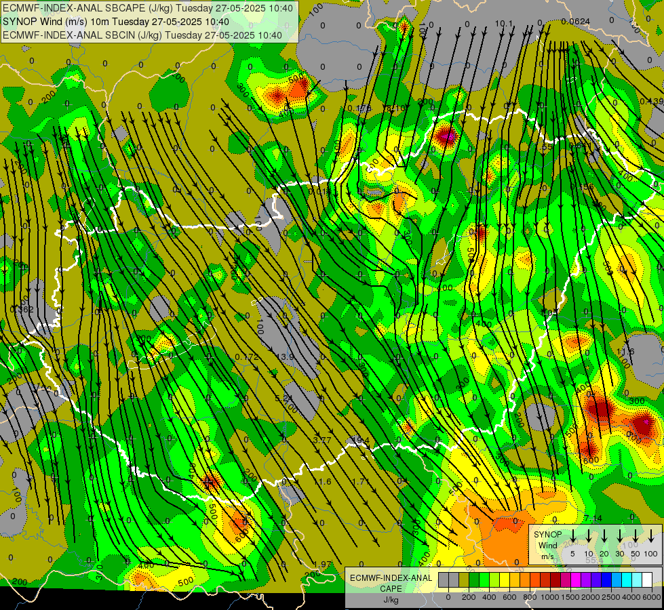Screen dimensions: 664x610
Task: Choose the gold swatch left of 800 tick
Action: click(x=515, y=579)
